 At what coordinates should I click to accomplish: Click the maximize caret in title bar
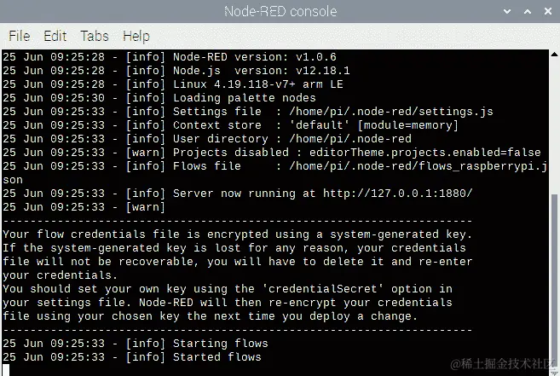click(x=527, y=11)
